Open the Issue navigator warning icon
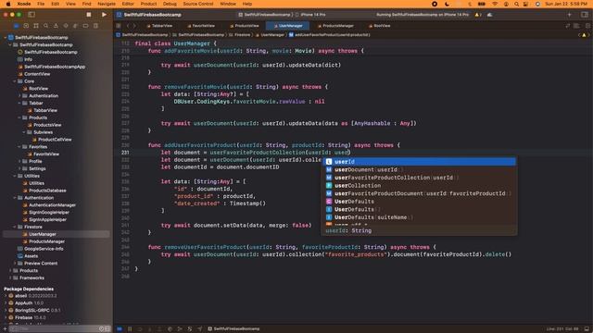 pos(56,26)
